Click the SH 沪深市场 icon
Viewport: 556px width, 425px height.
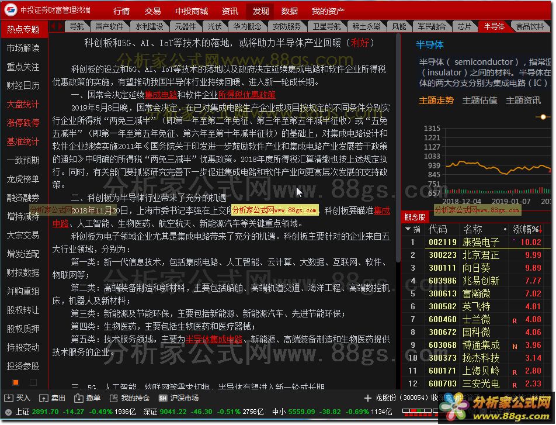163,398
